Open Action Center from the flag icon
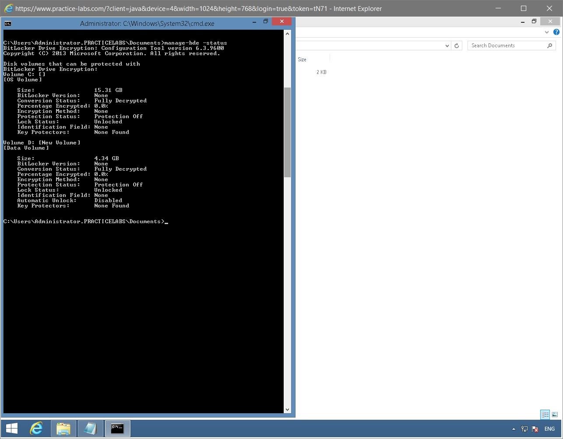Viewport: 563px width, 439px height. click(535, 429)
